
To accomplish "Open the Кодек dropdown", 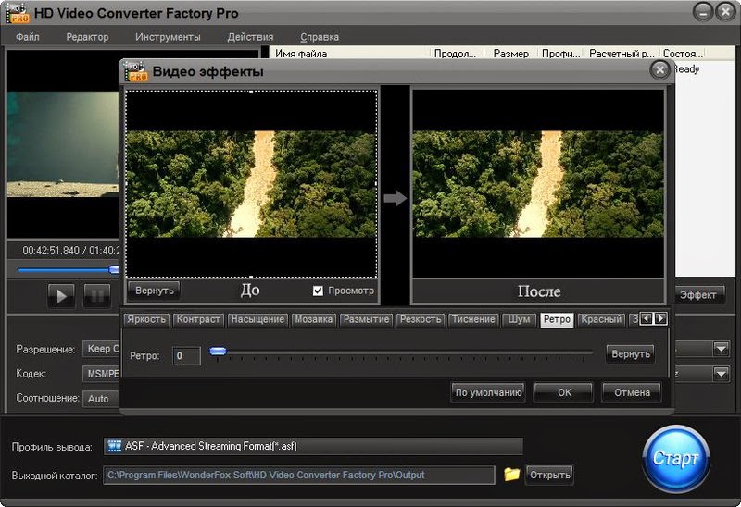I will 101,374.
